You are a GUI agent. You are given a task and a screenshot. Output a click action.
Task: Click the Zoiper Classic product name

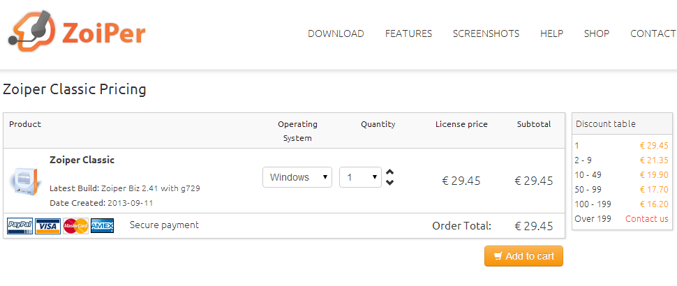tap(82, 160)
